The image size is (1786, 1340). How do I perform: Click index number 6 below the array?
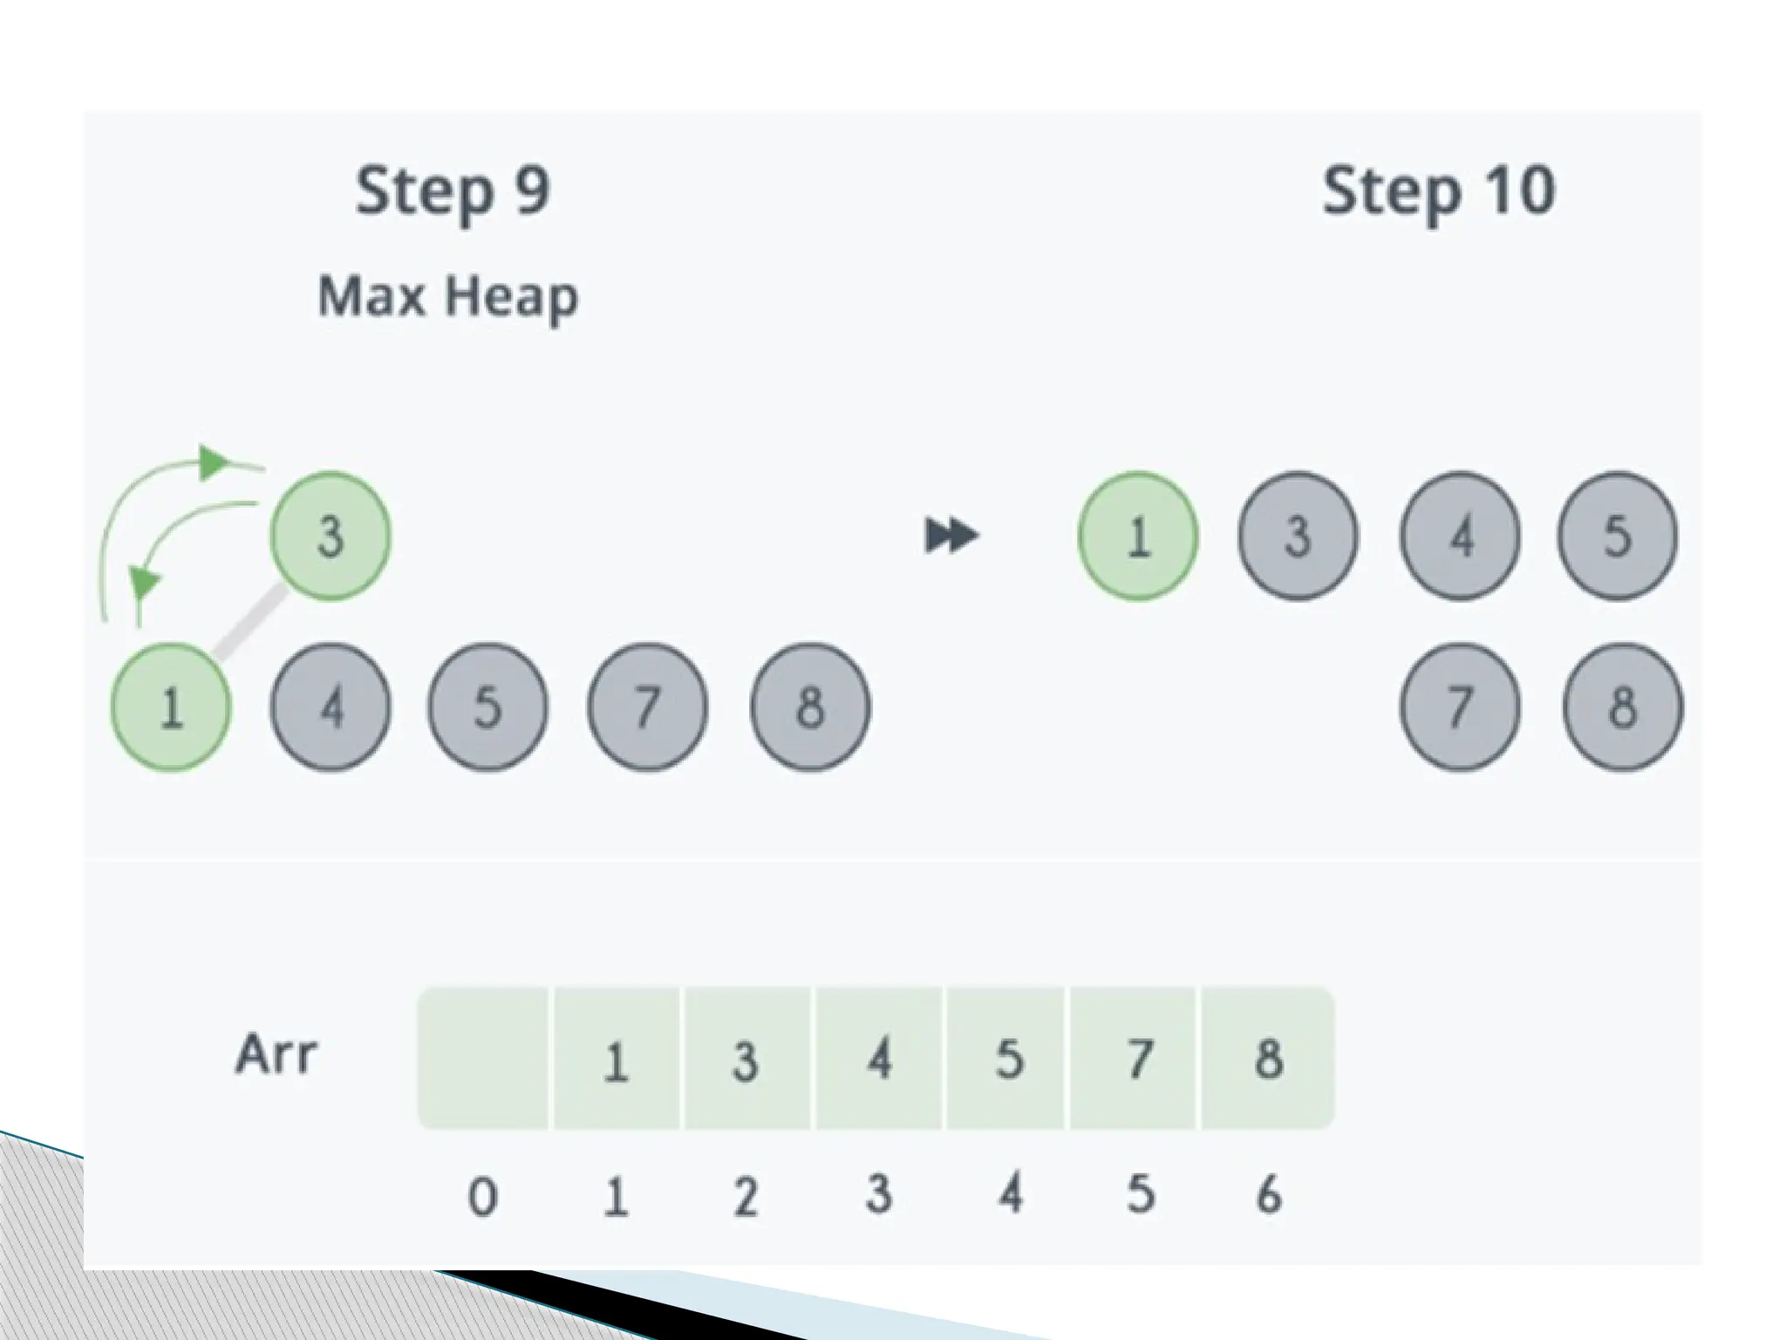tap(1269, 1194)
